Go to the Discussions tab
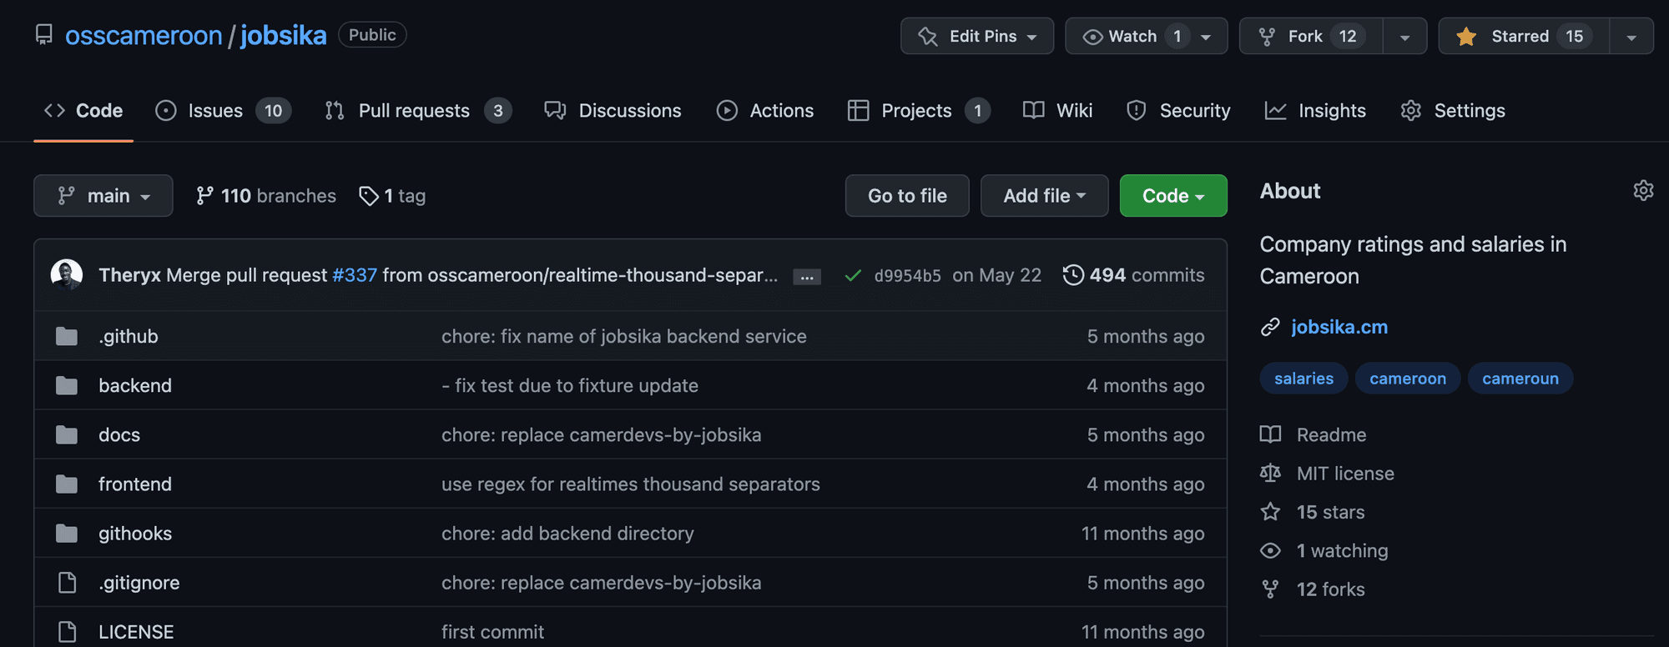This screenshot has height=647, width=1669. click(613, 110)
